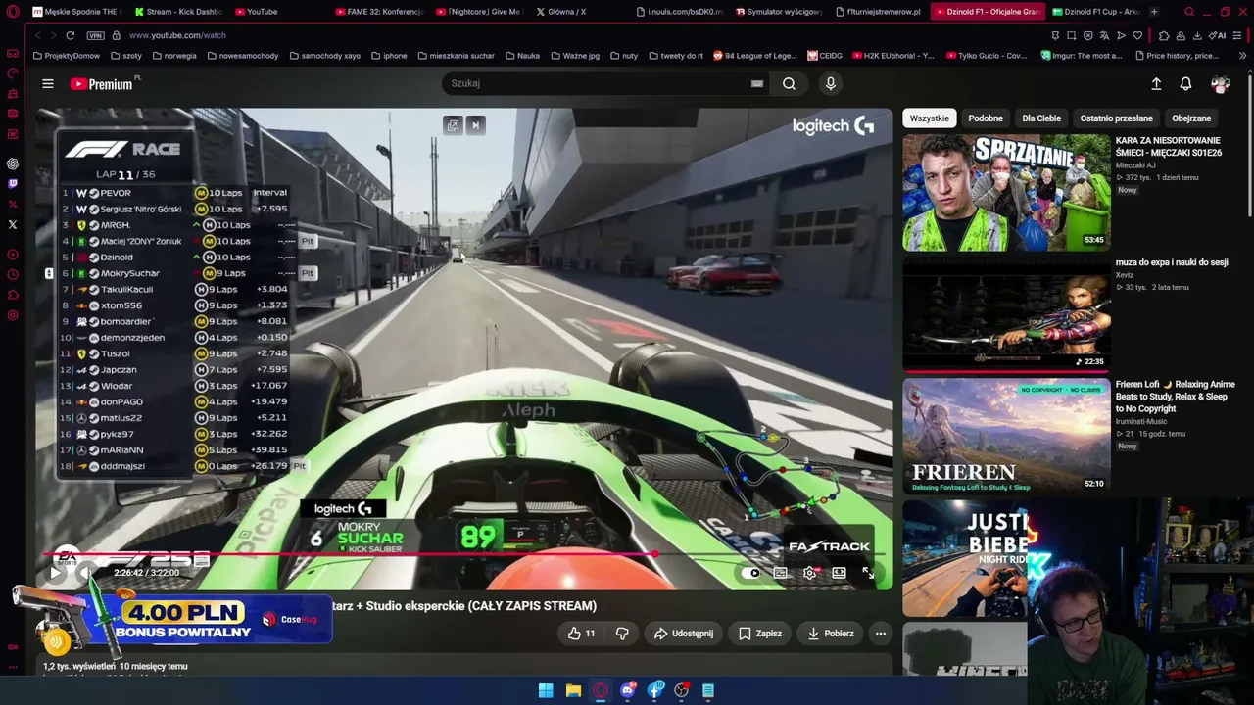Switch to the Stream - Kick Dashboard tab
The width and height of the screenshot is (1254, 705).
[178, 12]
